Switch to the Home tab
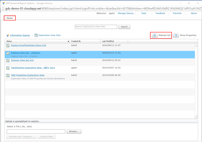This screenshot has height=142, width=202. tap(10, 18)
